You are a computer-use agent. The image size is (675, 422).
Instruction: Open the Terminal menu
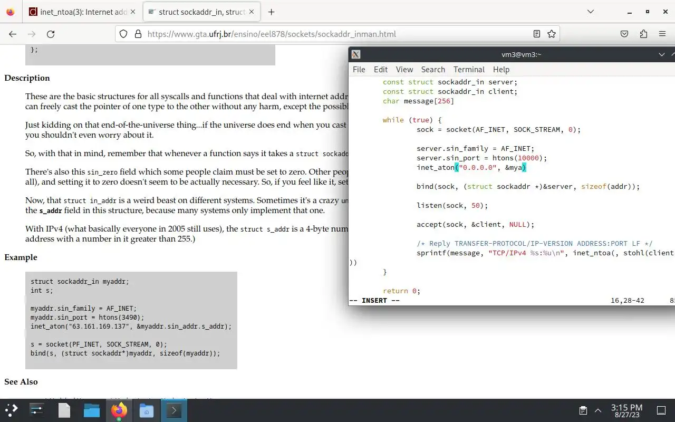(469, 70)
